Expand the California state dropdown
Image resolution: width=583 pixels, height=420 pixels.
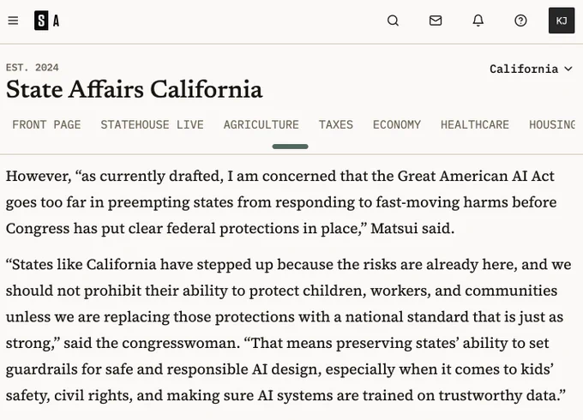(x=531, y=69)
